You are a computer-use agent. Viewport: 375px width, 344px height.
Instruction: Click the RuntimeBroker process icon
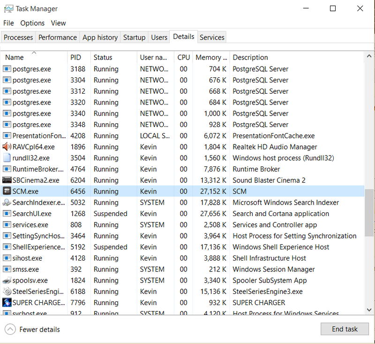[x=7, y=169]
